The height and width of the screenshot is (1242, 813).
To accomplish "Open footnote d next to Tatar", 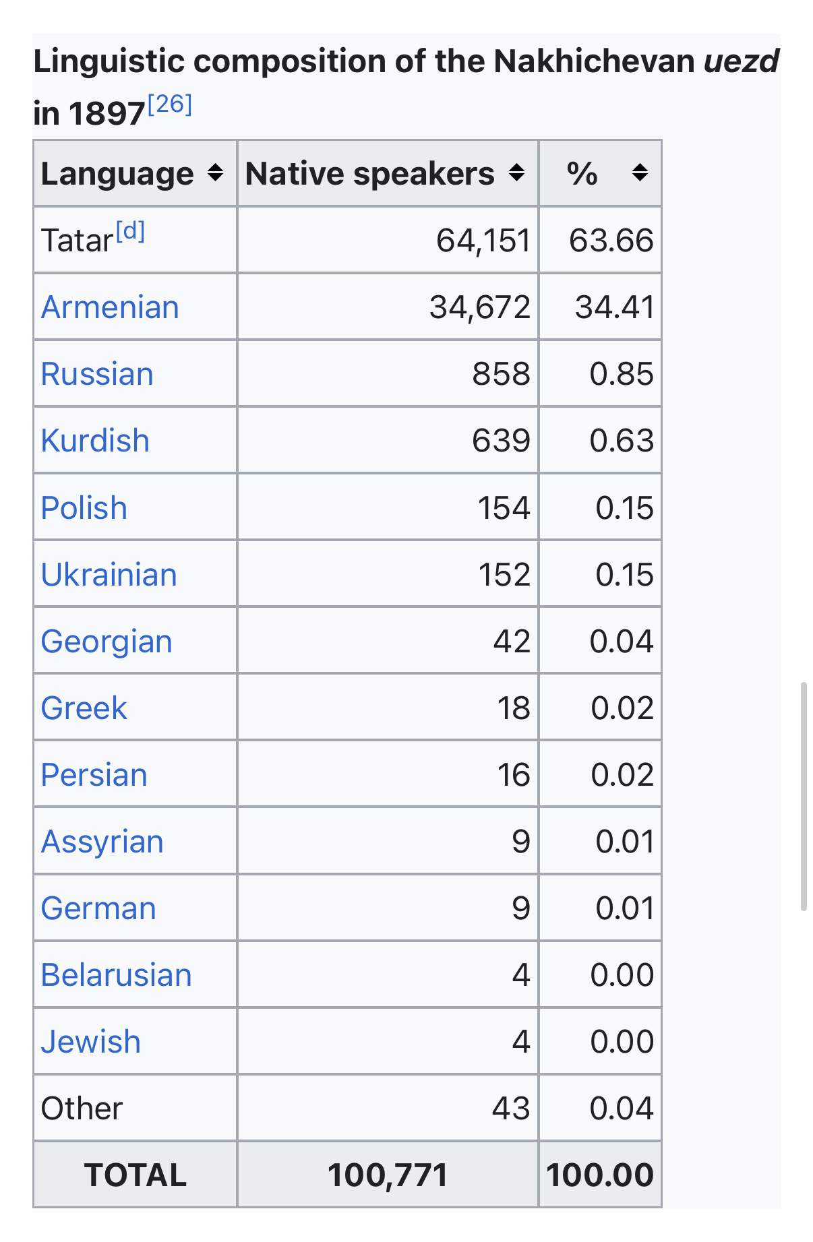I will click(130, 232).
